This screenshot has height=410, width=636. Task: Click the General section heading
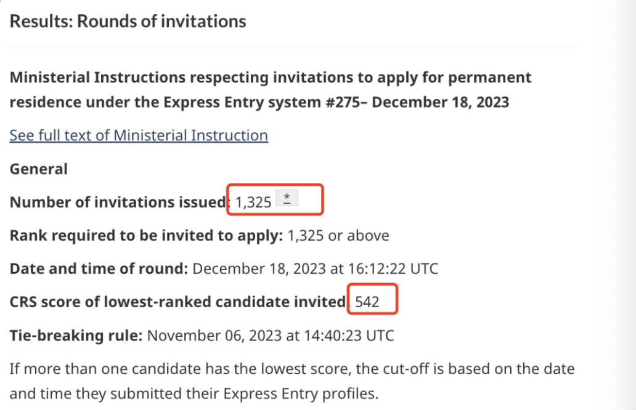(x=39, y=169)
